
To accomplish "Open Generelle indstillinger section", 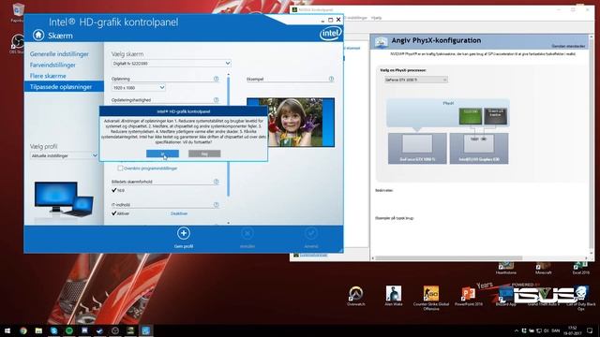I will [59, 54].
